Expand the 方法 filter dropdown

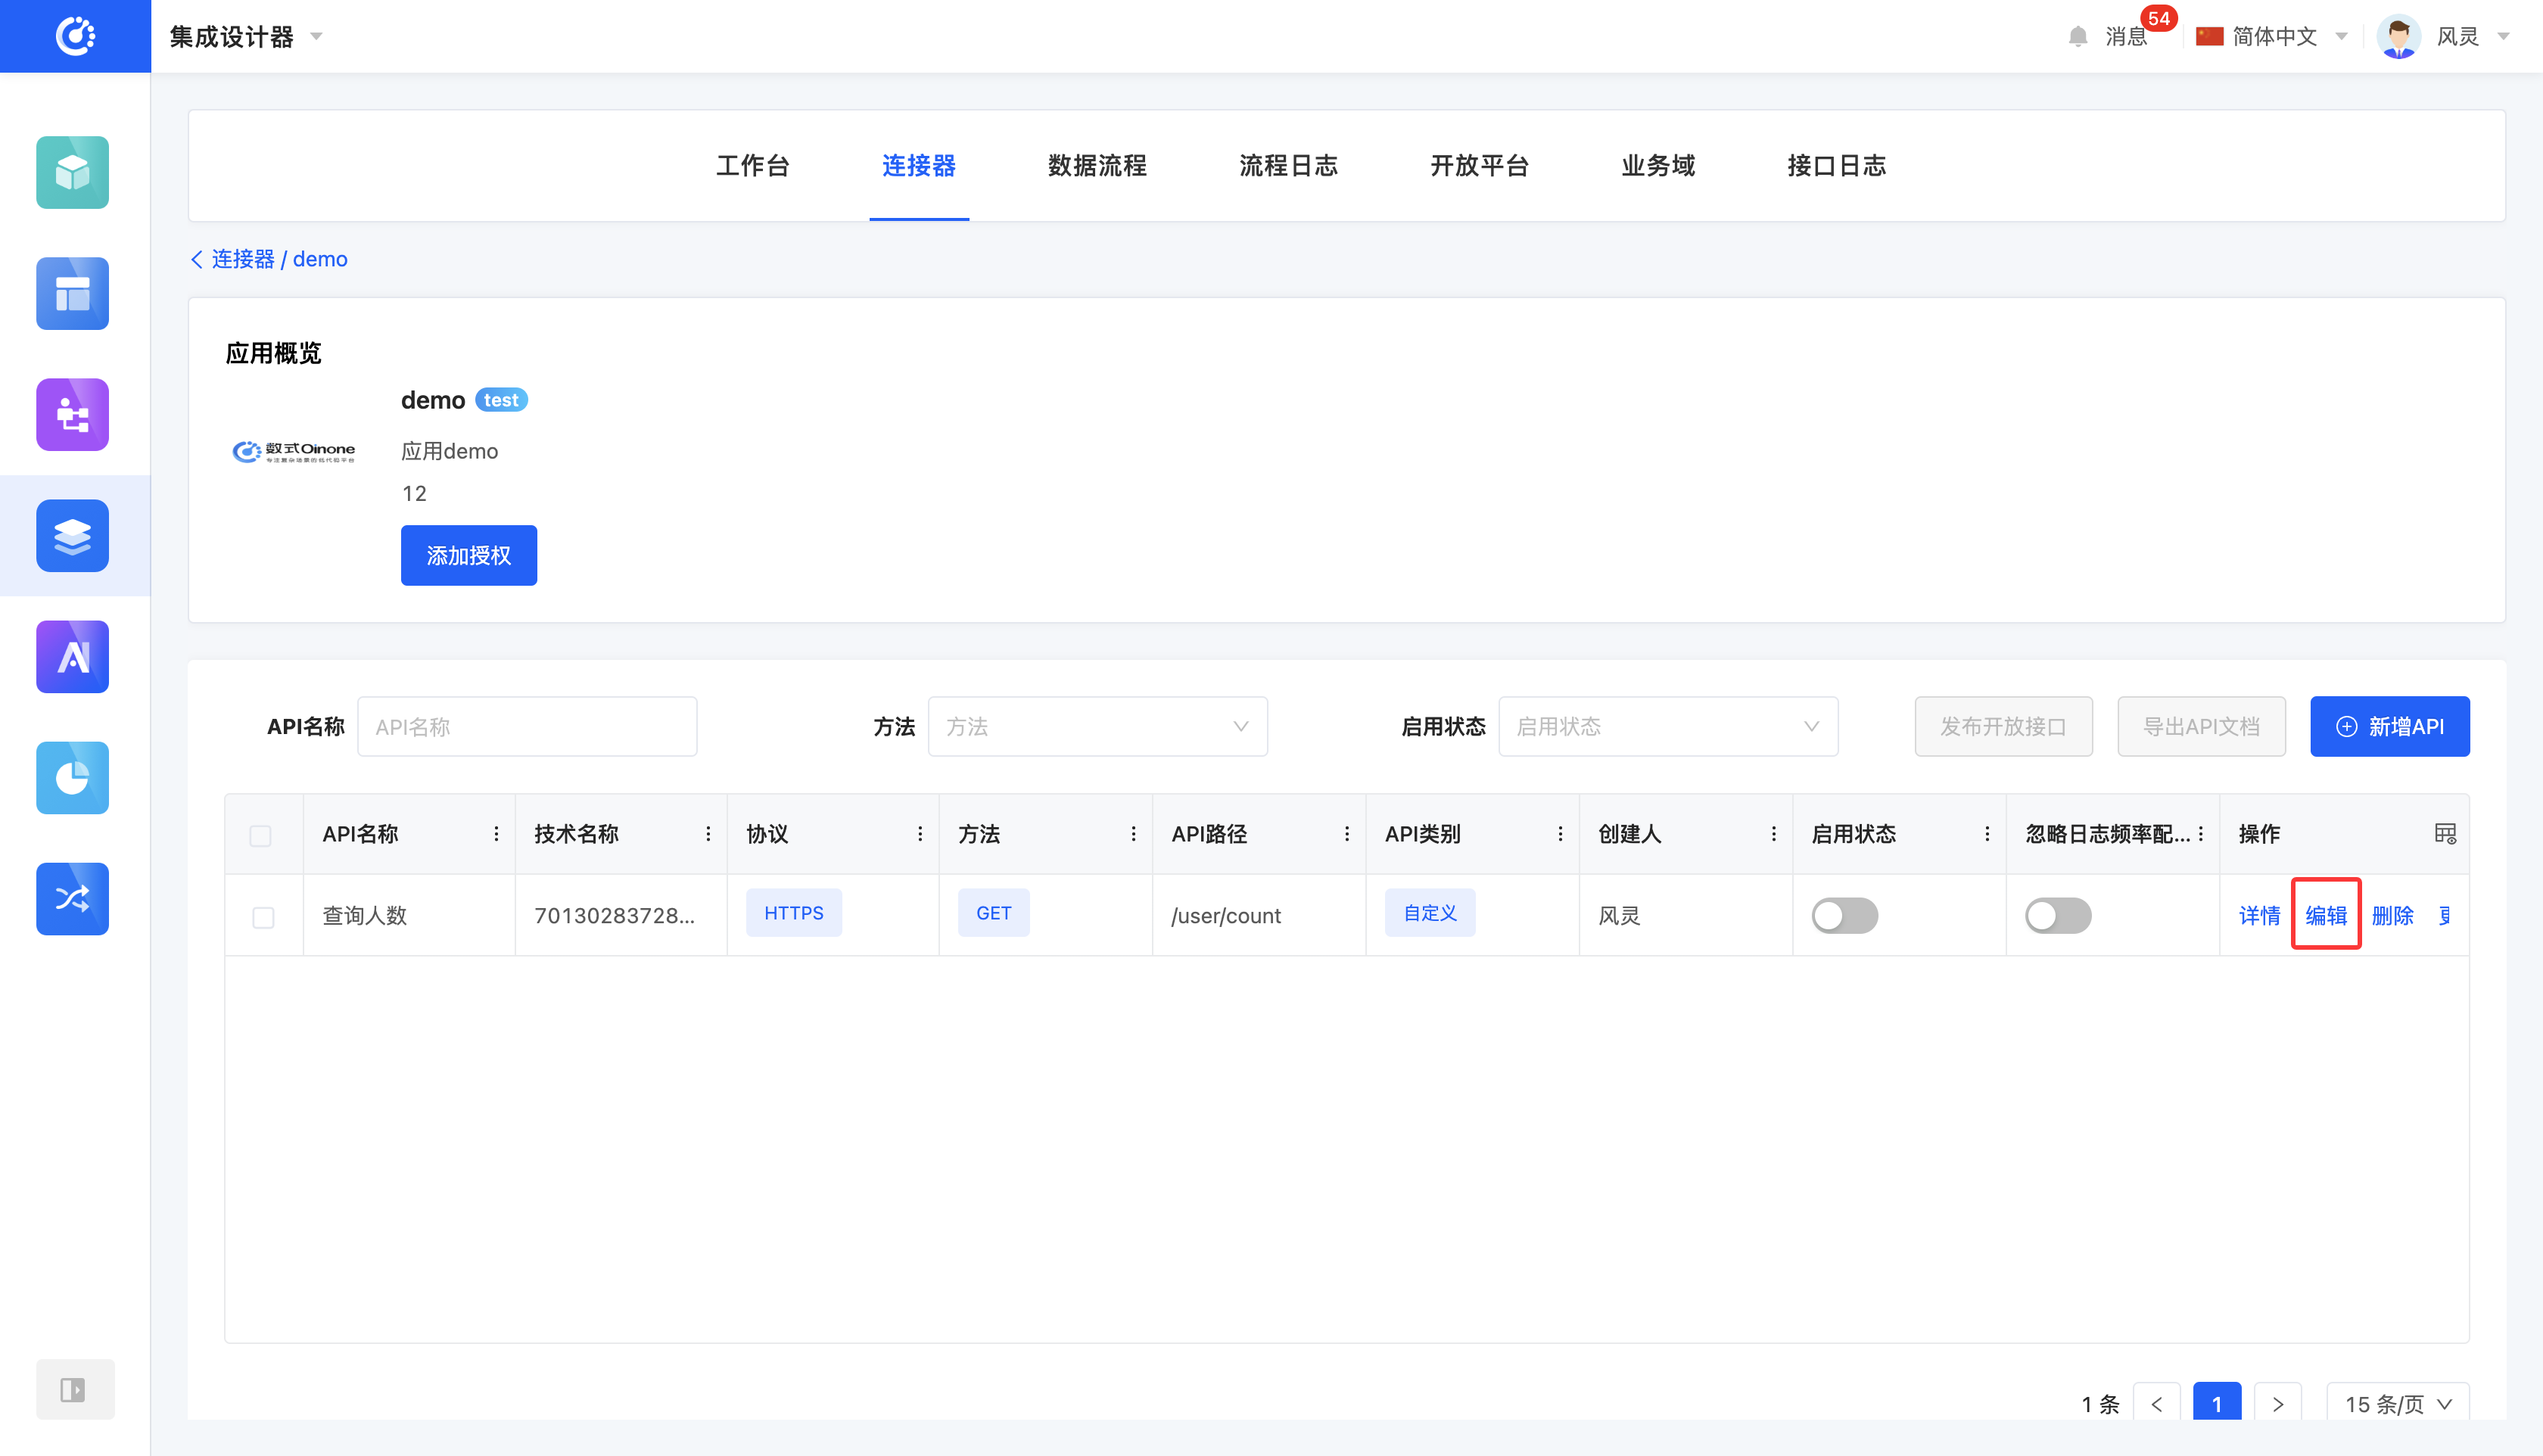pos(1097,727)
